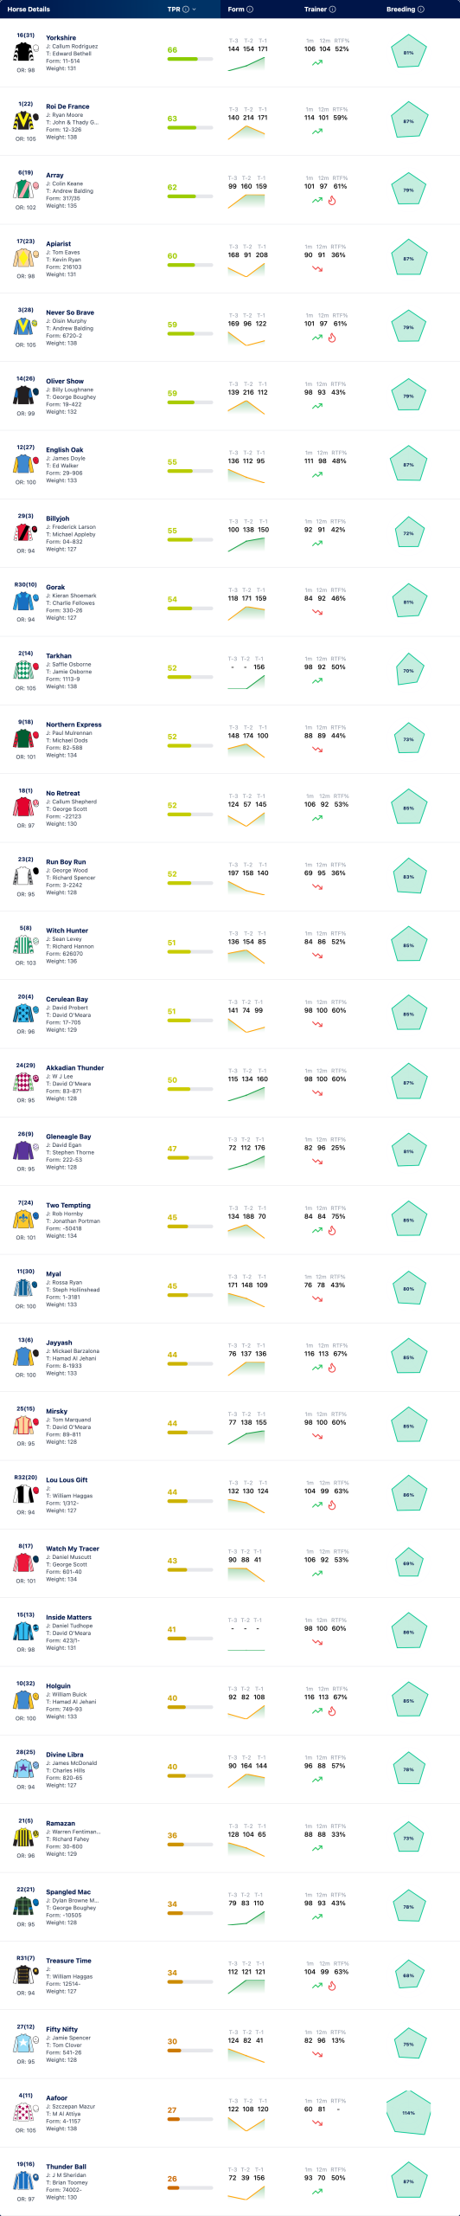Click Apiarist's red downward trainer trend arrow

[x=317, y=268]
